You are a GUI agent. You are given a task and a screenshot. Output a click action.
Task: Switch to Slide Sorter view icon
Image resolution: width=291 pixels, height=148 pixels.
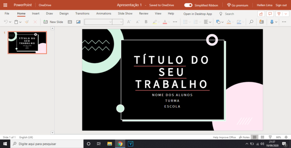[x=262, y=137]
